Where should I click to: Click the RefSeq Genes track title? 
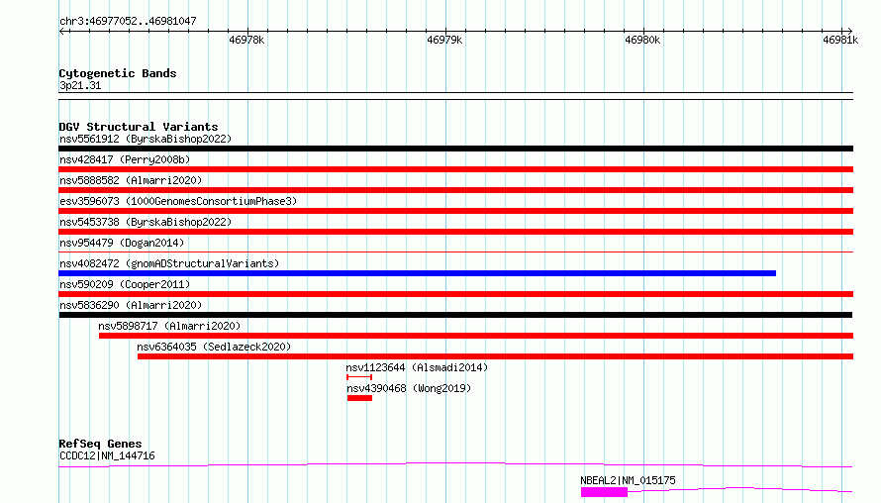[x=100, y=444]
